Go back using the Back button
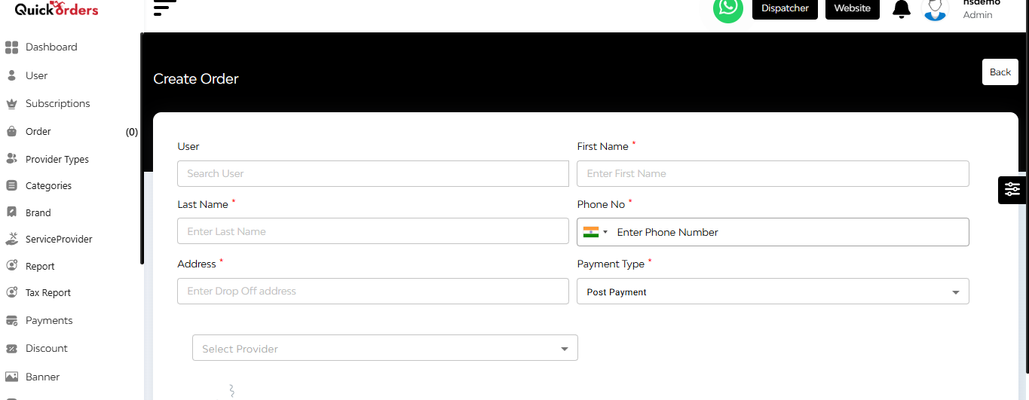1029x400 pixels. coord(1000,72)
